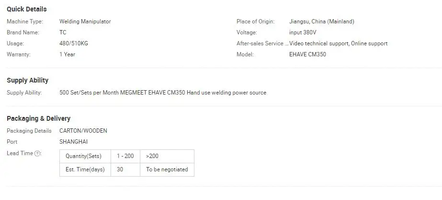Image resolution: width=442 pixels, height=200 pixels.
Task: Select the Welding Manipulator machine type value
Action: [x=85, y=21]
